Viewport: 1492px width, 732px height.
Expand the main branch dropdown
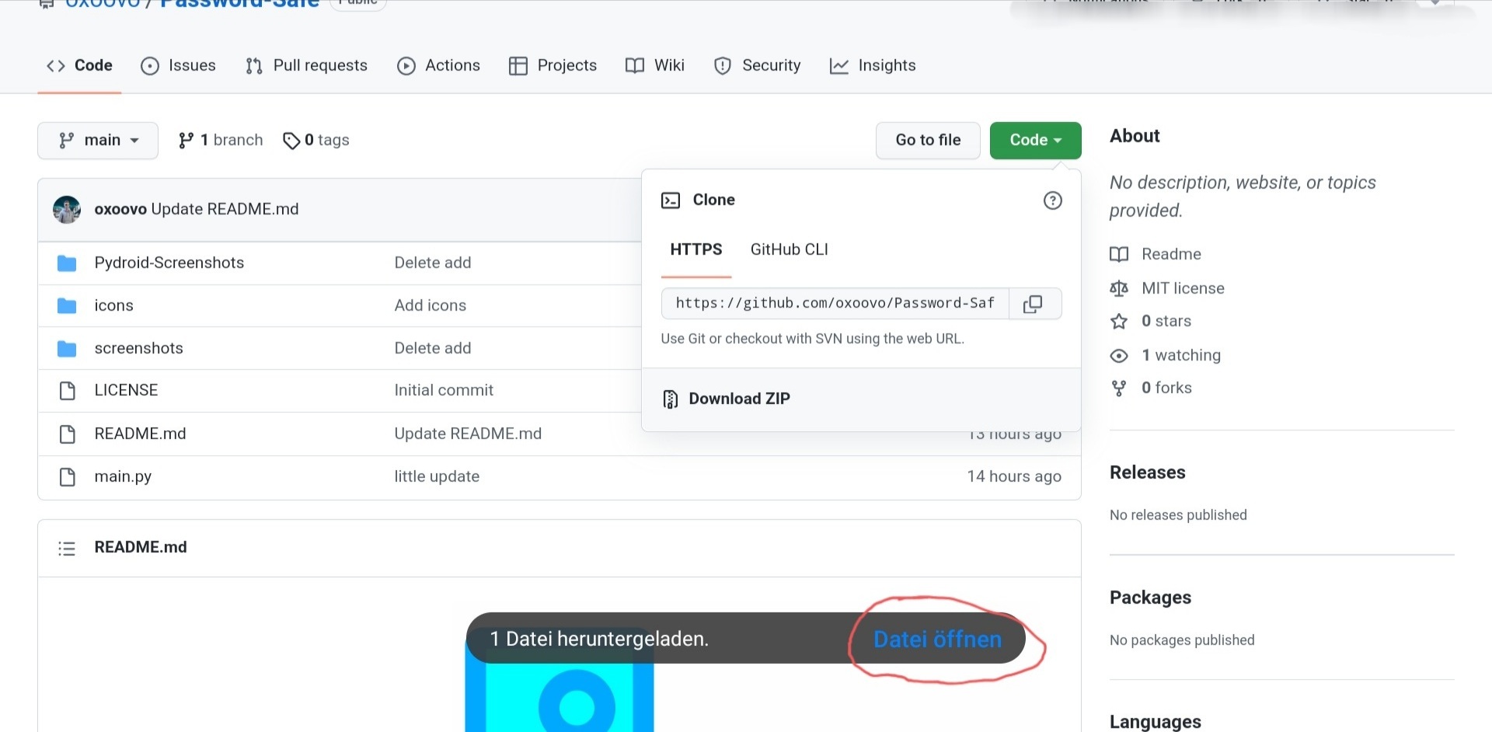click(x=98, y=140)
